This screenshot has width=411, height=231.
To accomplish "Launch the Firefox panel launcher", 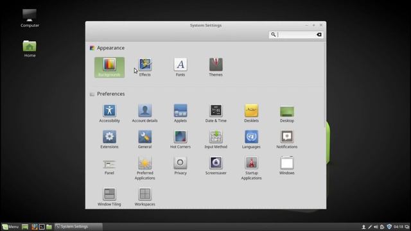I will (34, 227).
